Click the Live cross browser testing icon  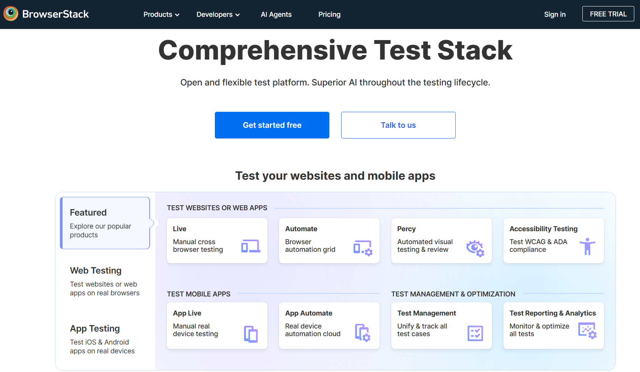click(x=251, y=246)
